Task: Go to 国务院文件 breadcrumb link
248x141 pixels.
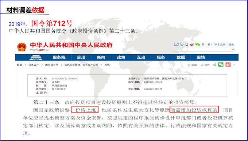Action: (x=51, y=65)
